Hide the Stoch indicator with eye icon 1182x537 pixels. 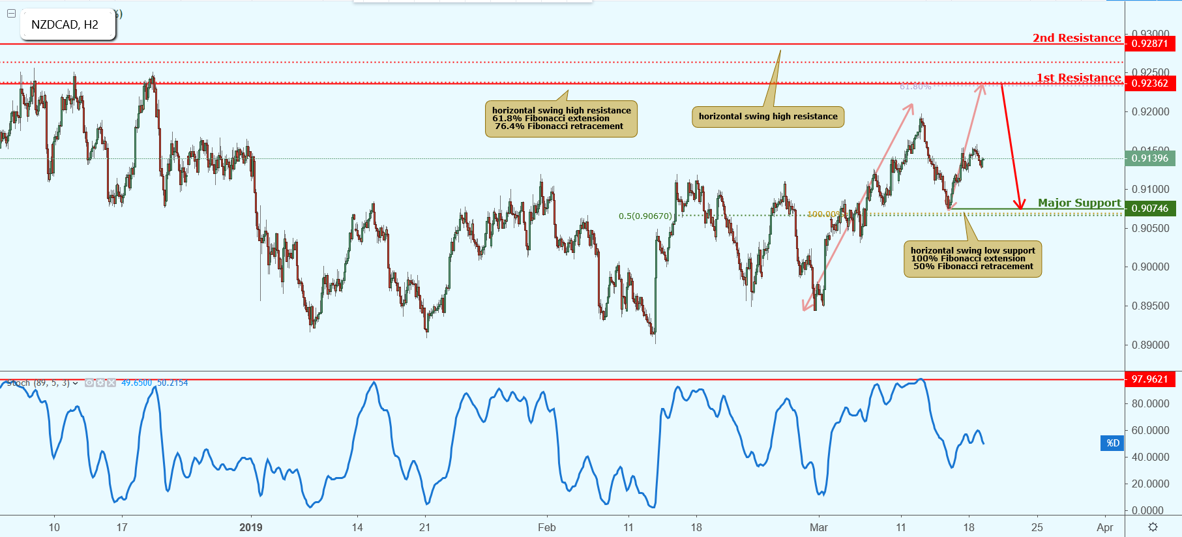pyautogui.click(x=89, y=383)
